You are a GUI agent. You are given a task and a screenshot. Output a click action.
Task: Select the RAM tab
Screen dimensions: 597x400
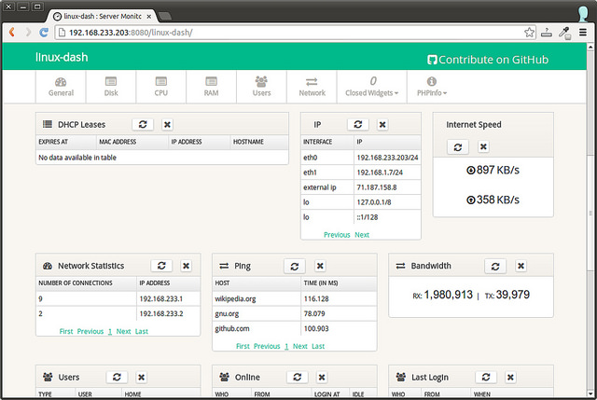tap(212, 87)
